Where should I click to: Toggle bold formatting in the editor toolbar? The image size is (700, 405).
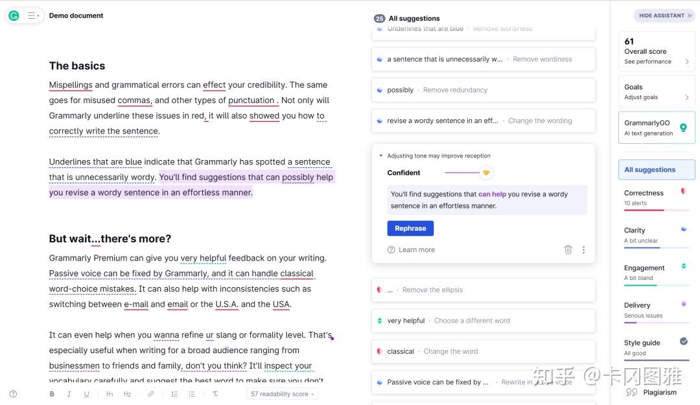pos(52,393)
